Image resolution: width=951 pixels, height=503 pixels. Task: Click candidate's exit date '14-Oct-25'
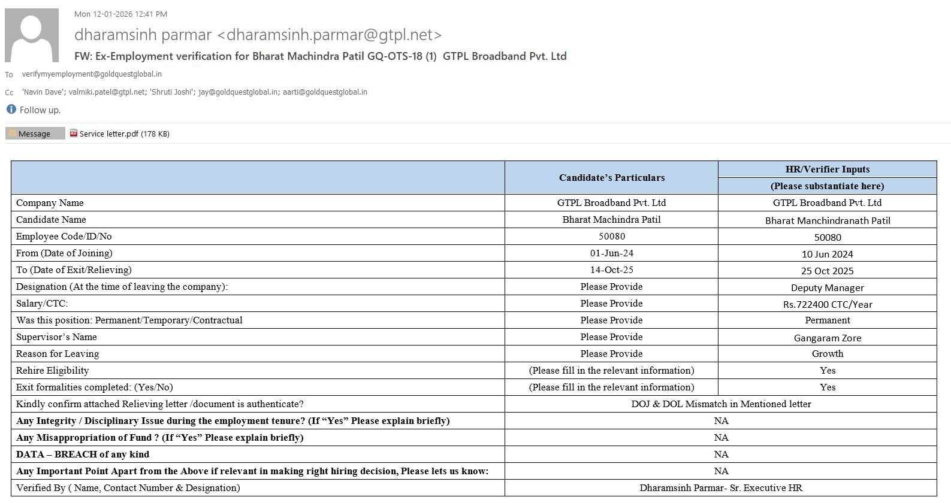(x=612, y=270)
